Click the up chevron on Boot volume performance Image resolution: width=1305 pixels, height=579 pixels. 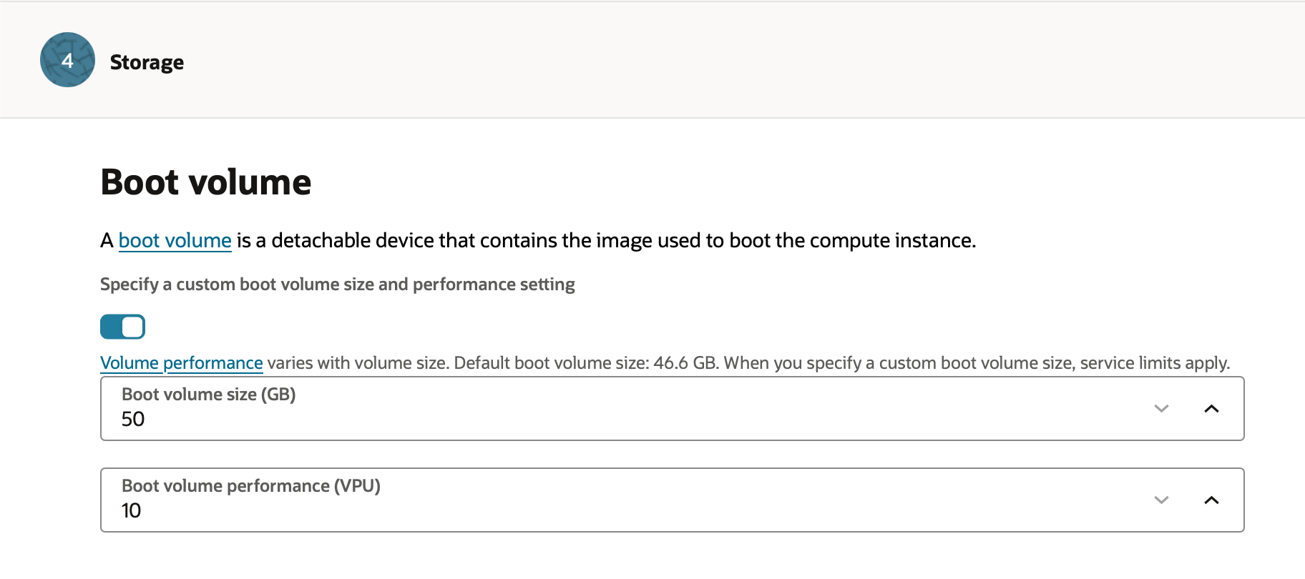(x=1212, y=500)
